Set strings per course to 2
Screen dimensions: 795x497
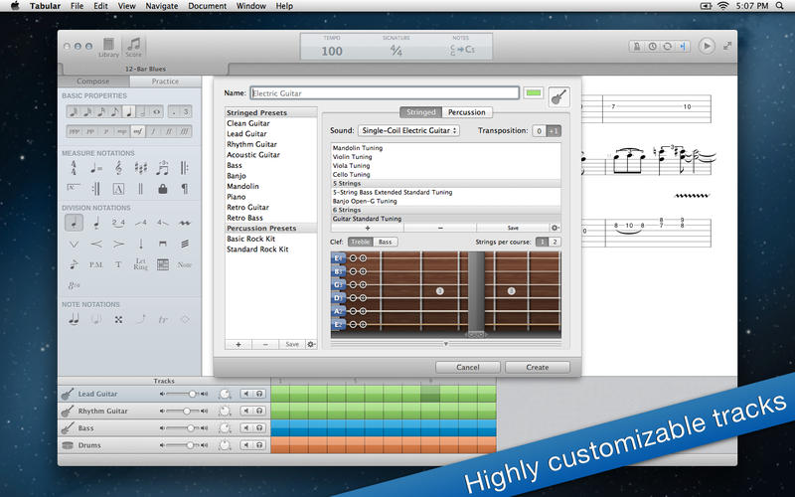pos(555,242)
